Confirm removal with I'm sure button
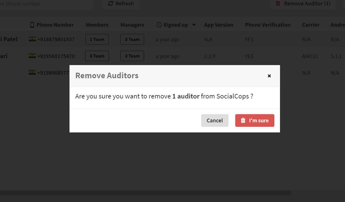This screenshot has height=202, width=345. 255,120
